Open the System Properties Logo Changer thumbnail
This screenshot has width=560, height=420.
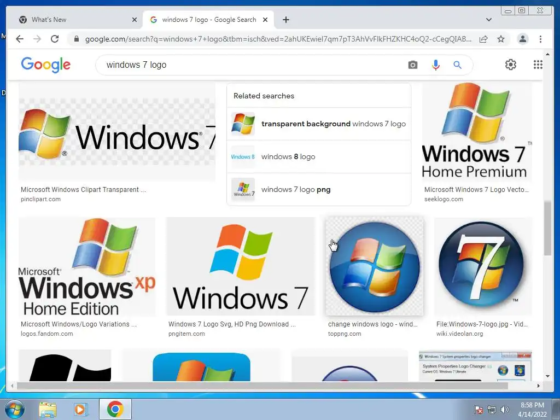point(475,366)
